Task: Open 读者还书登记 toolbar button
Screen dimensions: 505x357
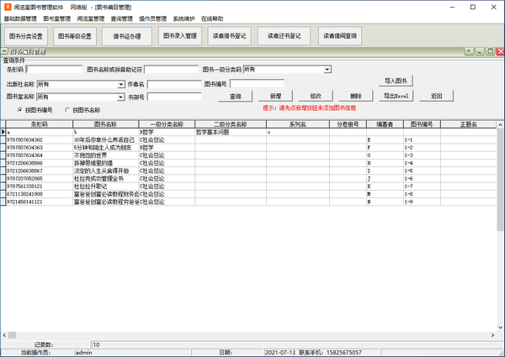Action: 284,37
